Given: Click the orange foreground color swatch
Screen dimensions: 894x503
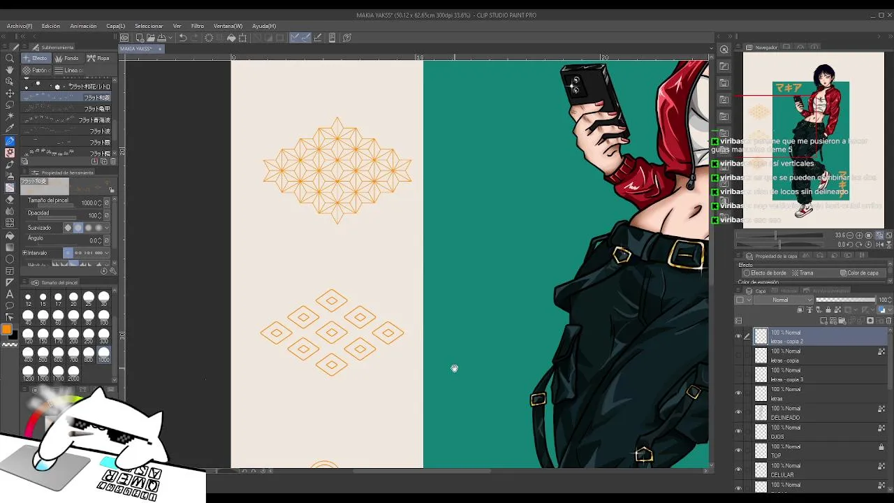Looking at the screenshot, I should (6, 330).
